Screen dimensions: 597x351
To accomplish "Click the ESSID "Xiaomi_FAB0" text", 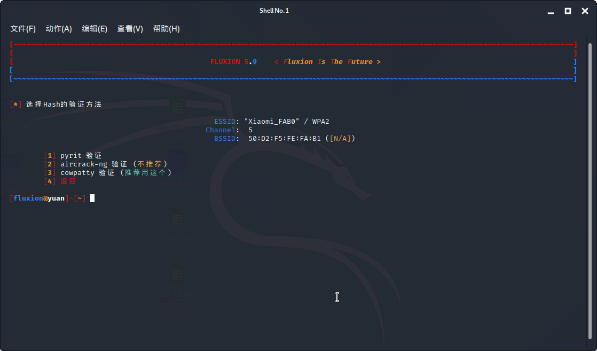I will coord(271,121).
